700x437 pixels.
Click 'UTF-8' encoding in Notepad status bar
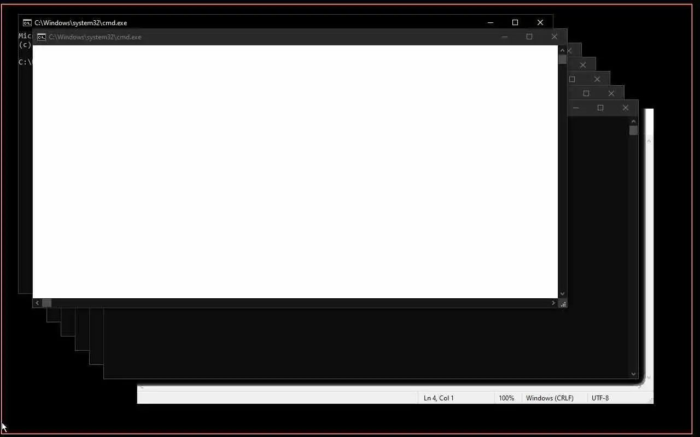[x=600, y=398]
